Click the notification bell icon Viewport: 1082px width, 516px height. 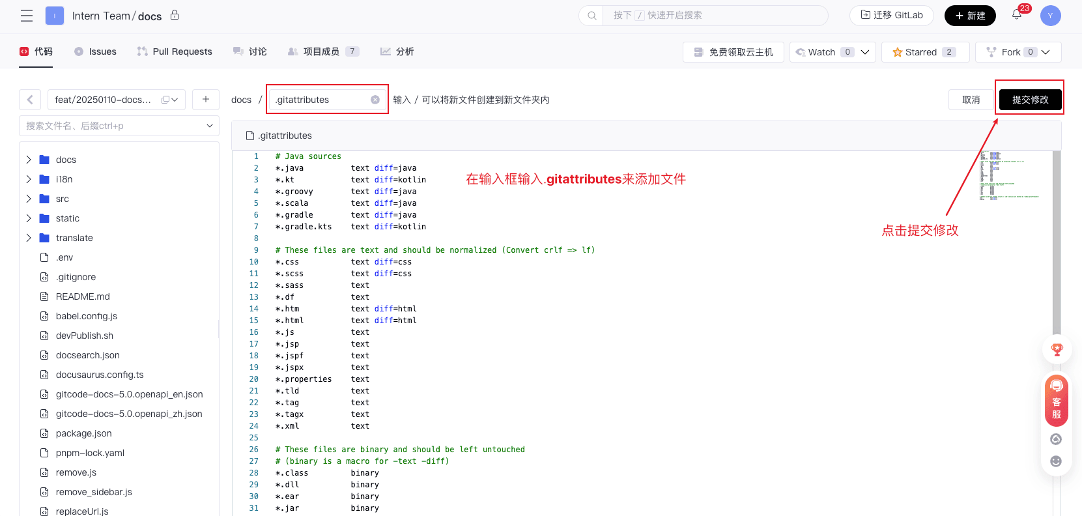[1017, 15]
